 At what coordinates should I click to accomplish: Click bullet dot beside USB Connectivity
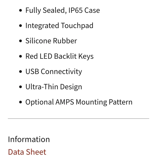[x=20, y=71]
